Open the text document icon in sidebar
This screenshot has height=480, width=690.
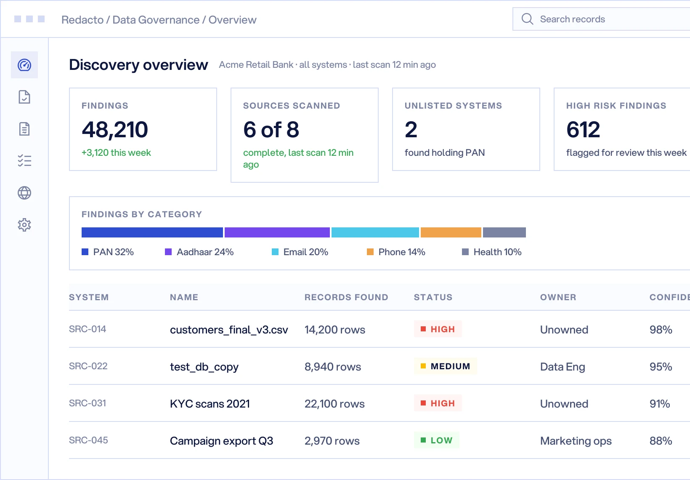tap(24, 129)
